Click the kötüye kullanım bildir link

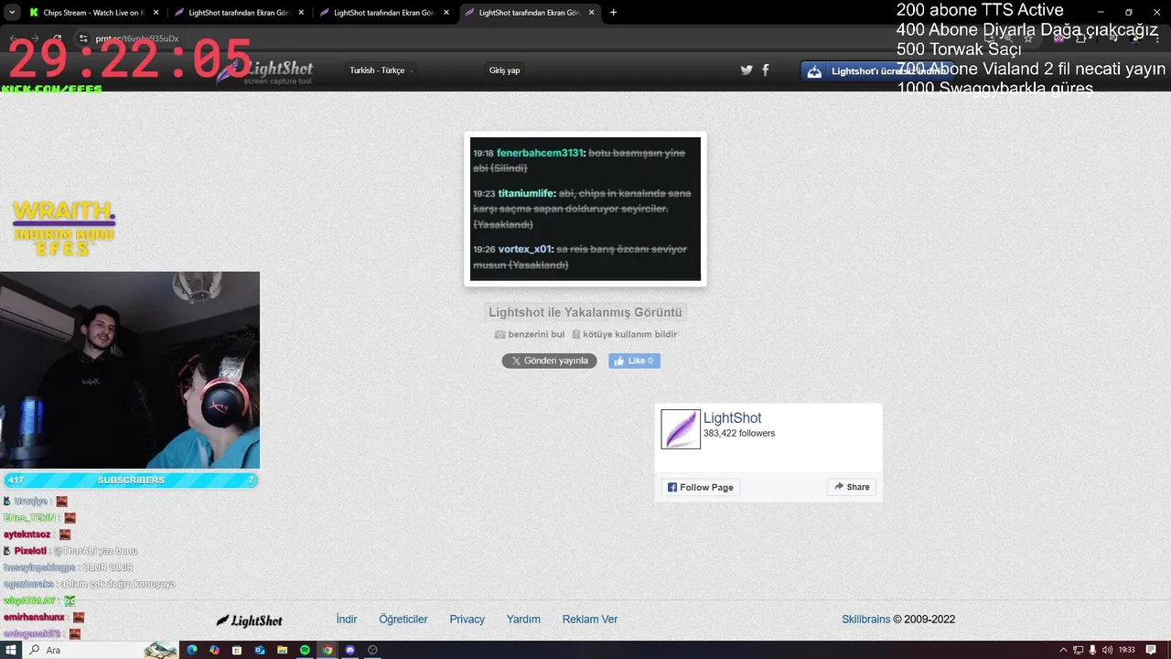coord(629,334)
